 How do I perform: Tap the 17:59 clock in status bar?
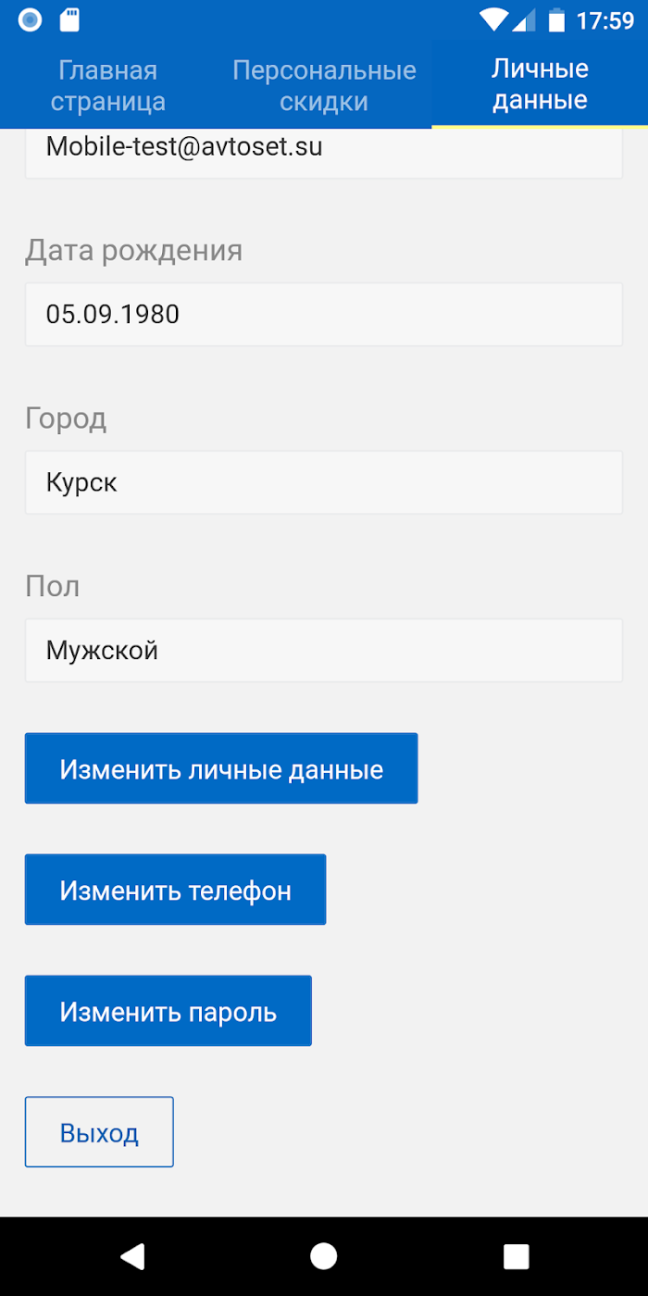click(605, 20)
